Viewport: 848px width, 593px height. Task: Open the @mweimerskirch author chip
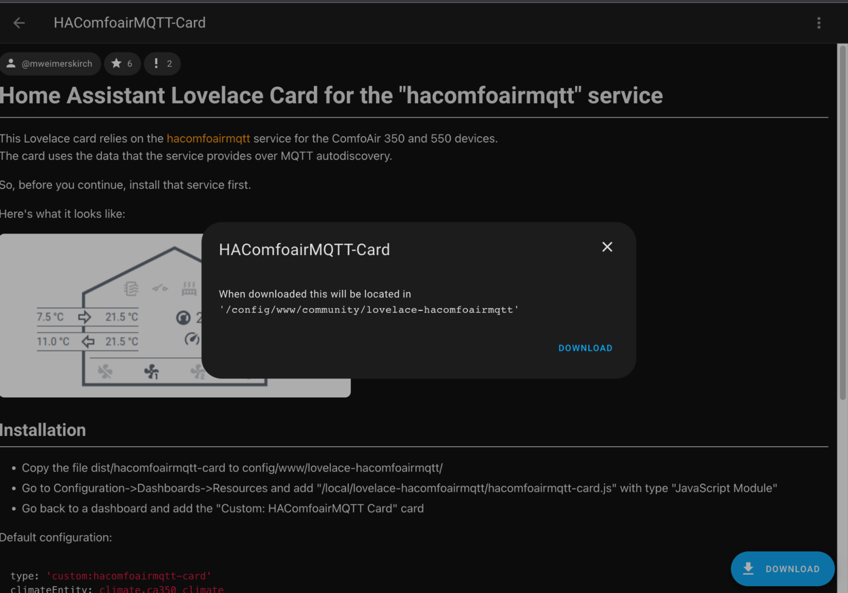pos(50,64)
